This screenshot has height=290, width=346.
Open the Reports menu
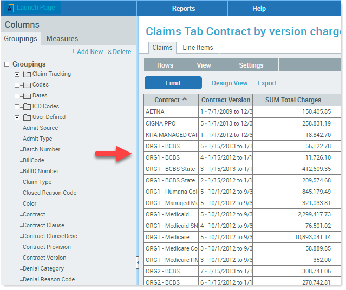coord(184,8)
